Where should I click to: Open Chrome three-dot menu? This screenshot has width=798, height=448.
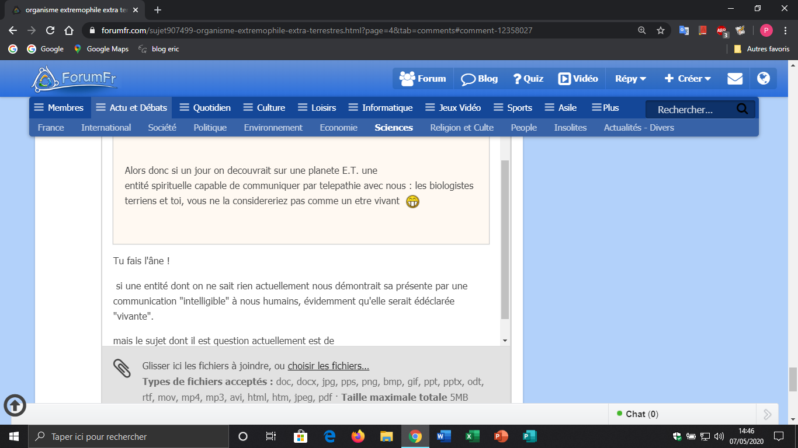tap(786, 30)
